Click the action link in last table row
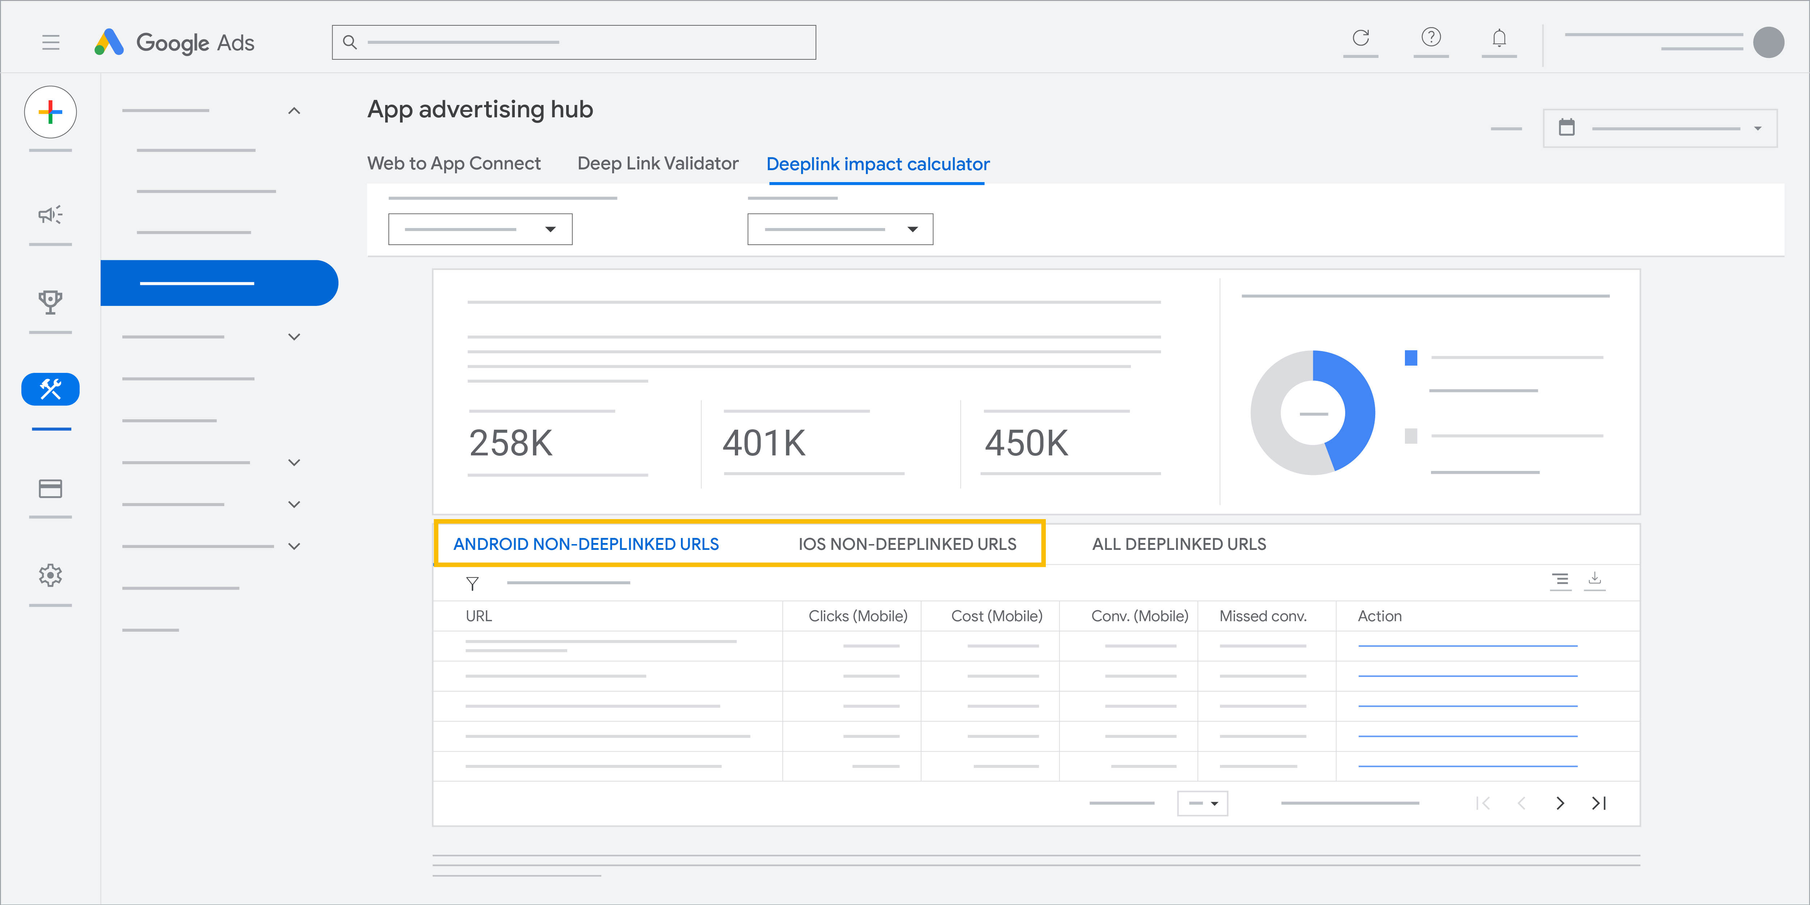 click(x=1467, y=766)
